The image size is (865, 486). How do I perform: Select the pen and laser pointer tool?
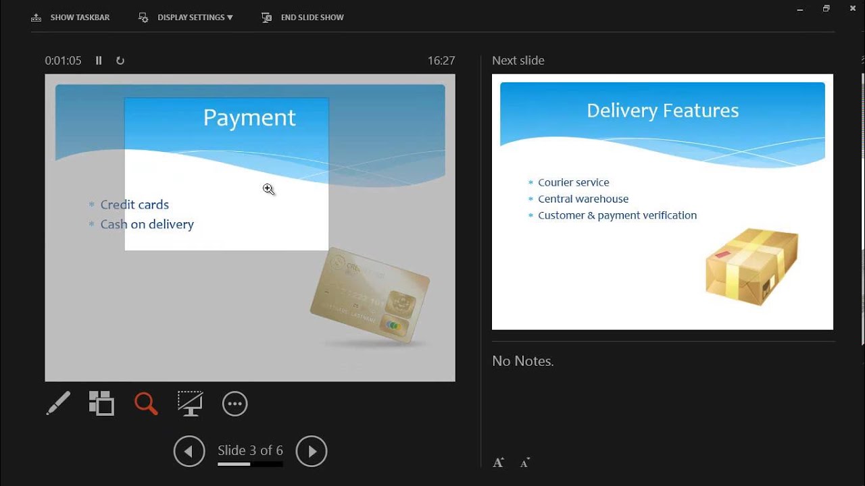[x=58, y=404]
